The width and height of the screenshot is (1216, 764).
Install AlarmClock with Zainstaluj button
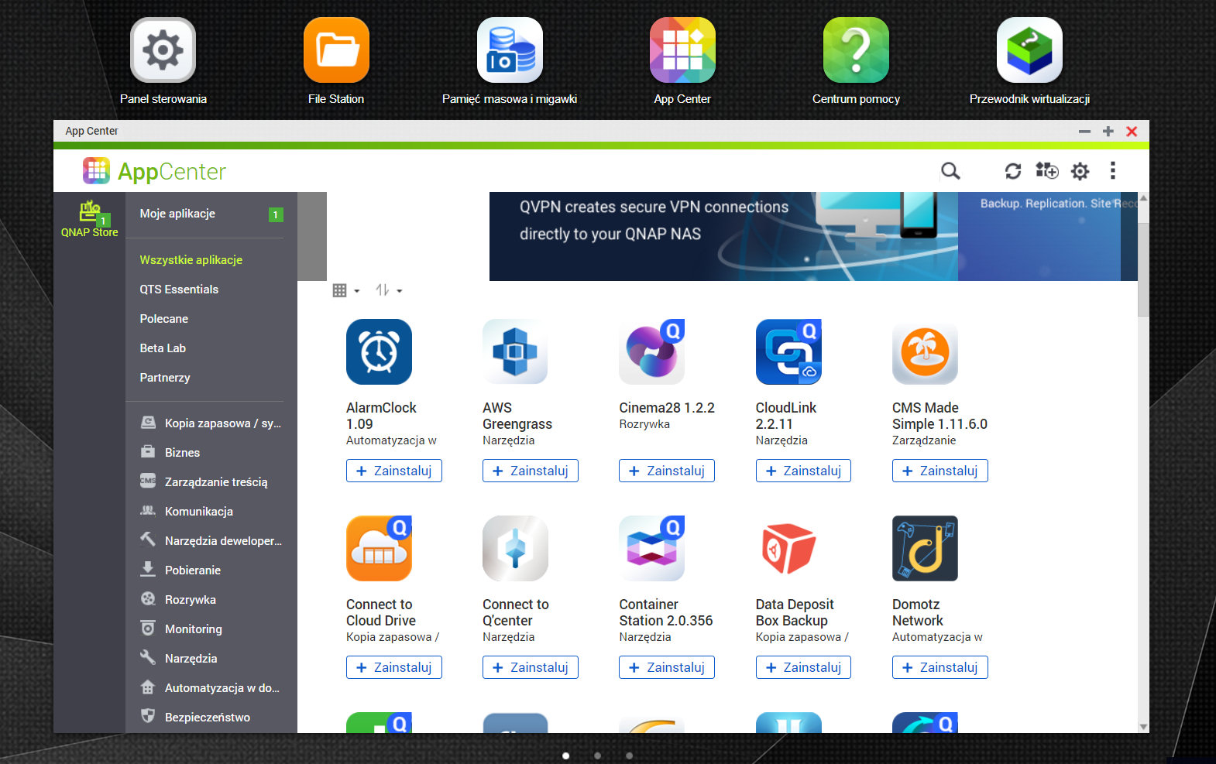394,471
